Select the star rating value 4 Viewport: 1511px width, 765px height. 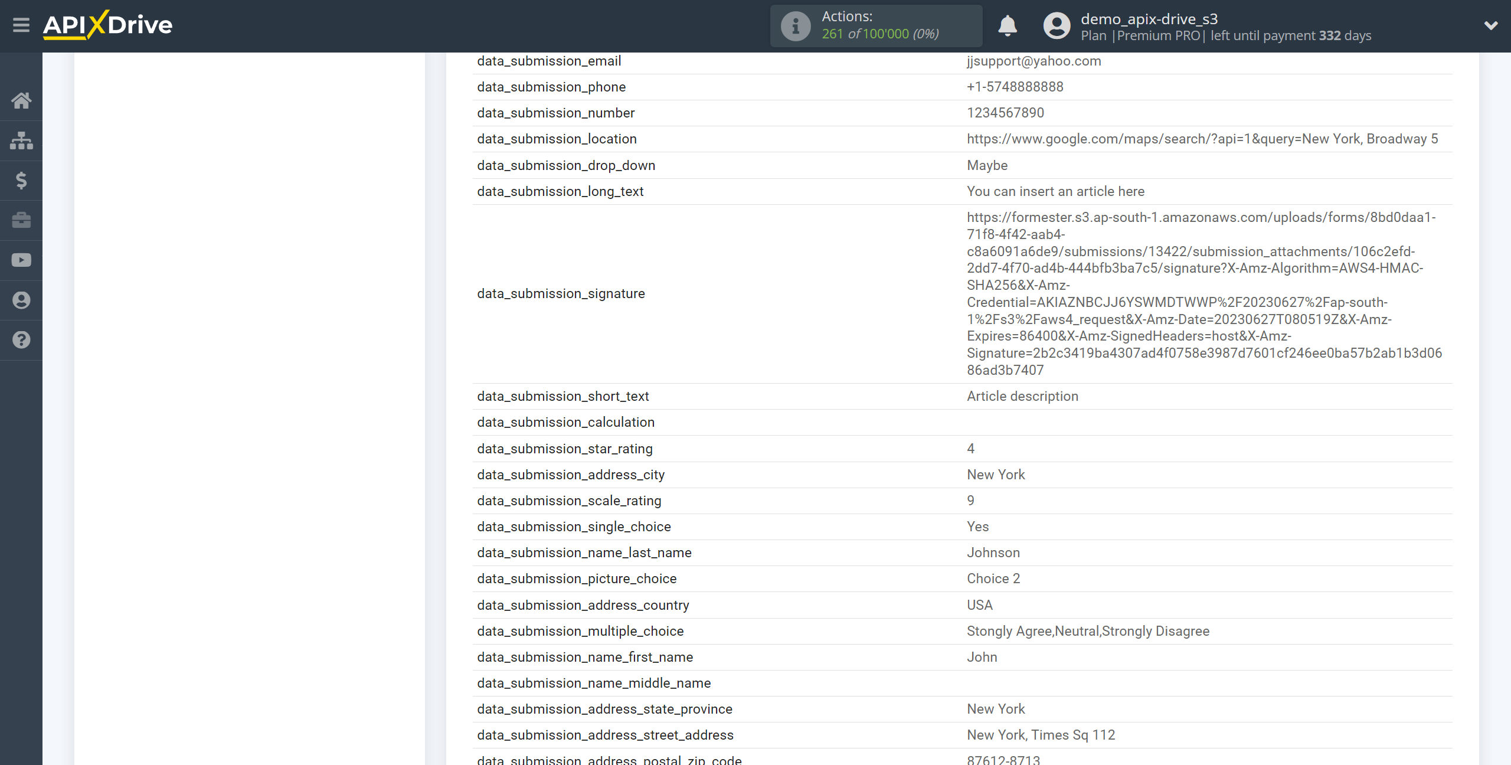[970, 449]
